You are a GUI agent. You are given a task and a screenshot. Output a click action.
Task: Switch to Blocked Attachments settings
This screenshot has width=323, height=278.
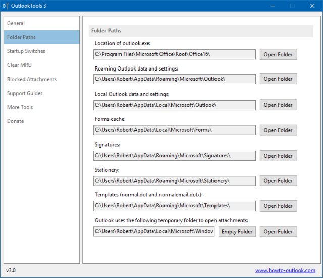(32, 79)
